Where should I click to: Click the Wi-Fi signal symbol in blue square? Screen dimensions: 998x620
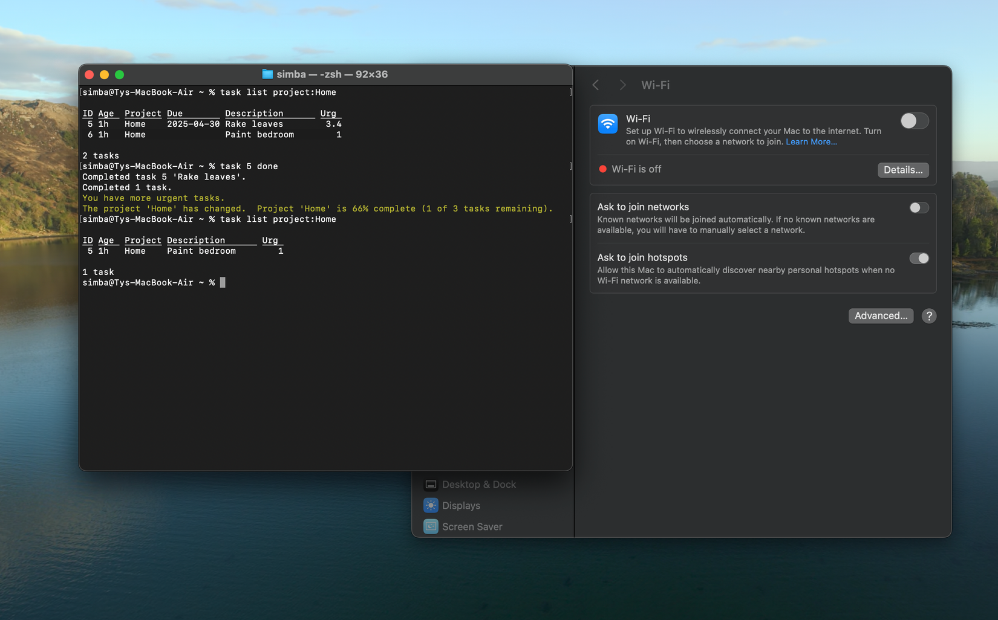coord(607,124)
